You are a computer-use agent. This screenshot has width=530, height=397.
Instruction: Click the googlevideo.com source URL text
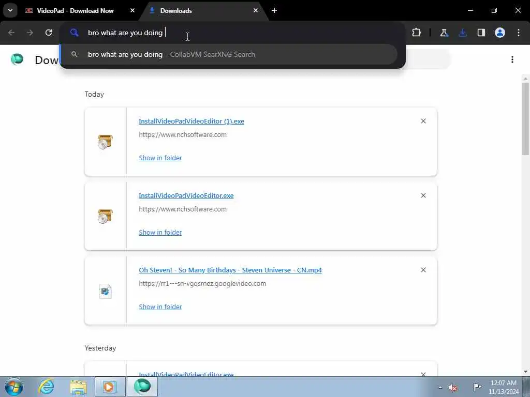tap(202, 284)
